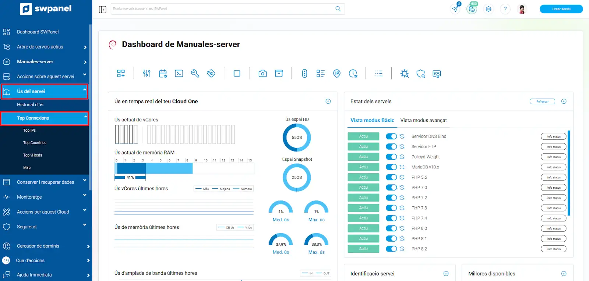Expand Manuales-server sidebar item
This screenshot has width=589, height=281.
[x=85, y=62]
